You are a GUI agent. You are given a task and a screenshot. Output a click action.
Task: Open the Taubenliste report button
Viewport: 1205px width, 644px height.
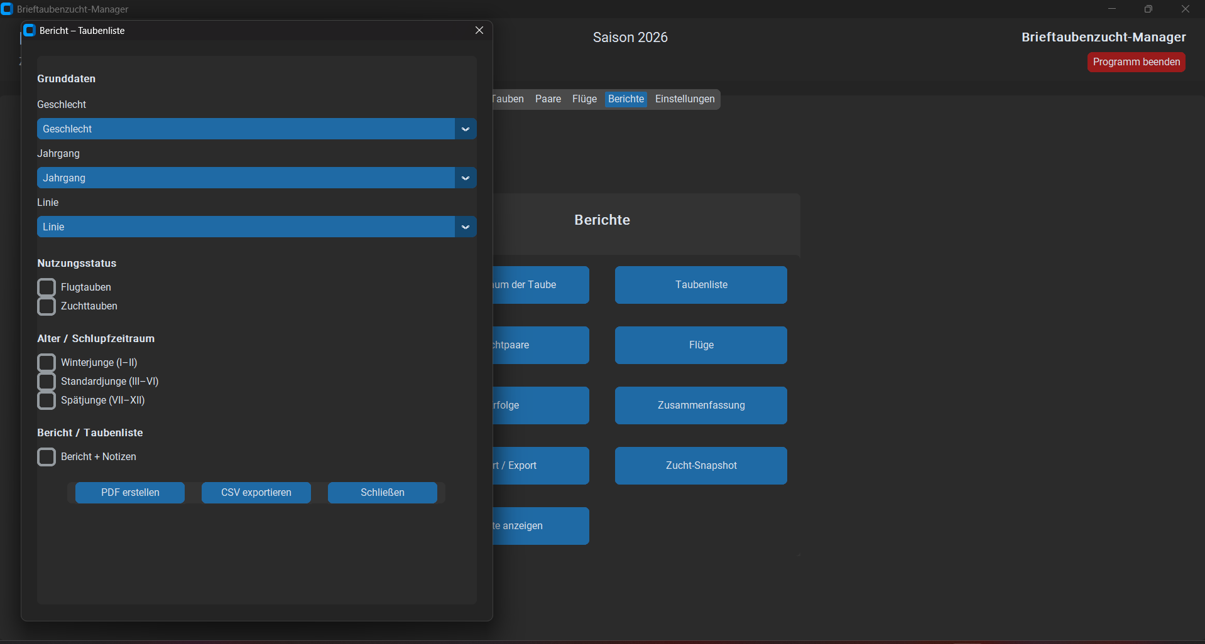701,285
